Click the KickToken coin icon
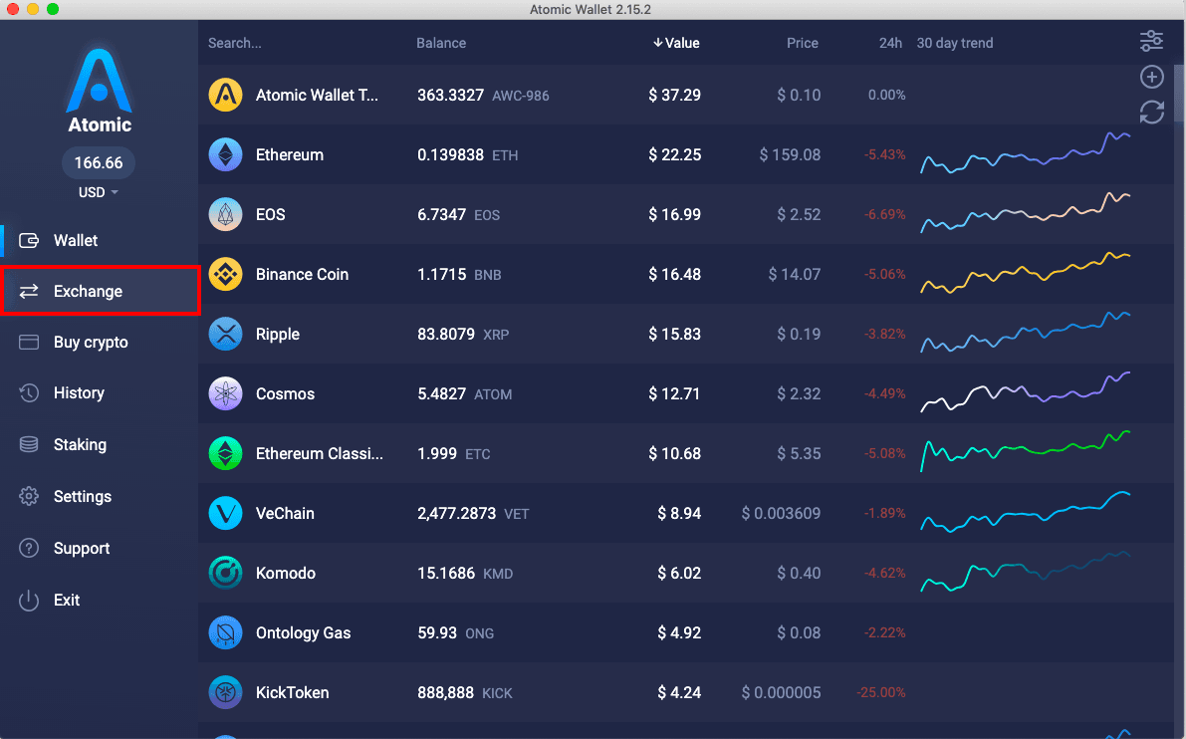1186x739 pixels. point(225,693)
